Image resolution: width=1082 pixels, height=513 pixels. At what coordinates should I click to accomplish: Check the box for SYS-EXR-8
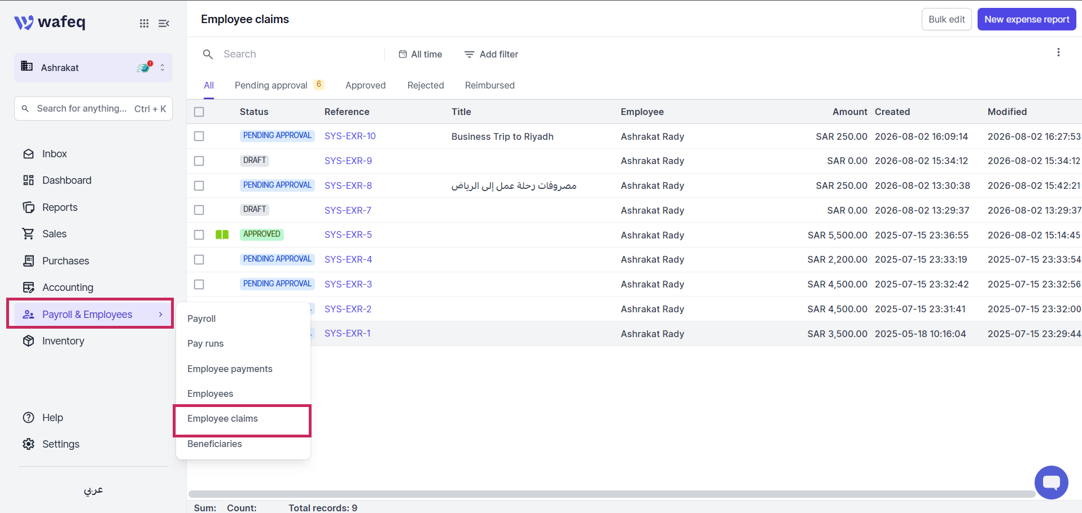(x=199, y=185)
